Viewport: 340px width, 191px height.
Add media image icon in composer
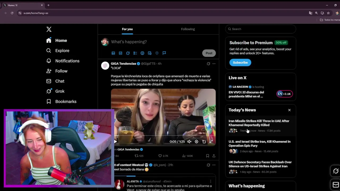(113, 53)
